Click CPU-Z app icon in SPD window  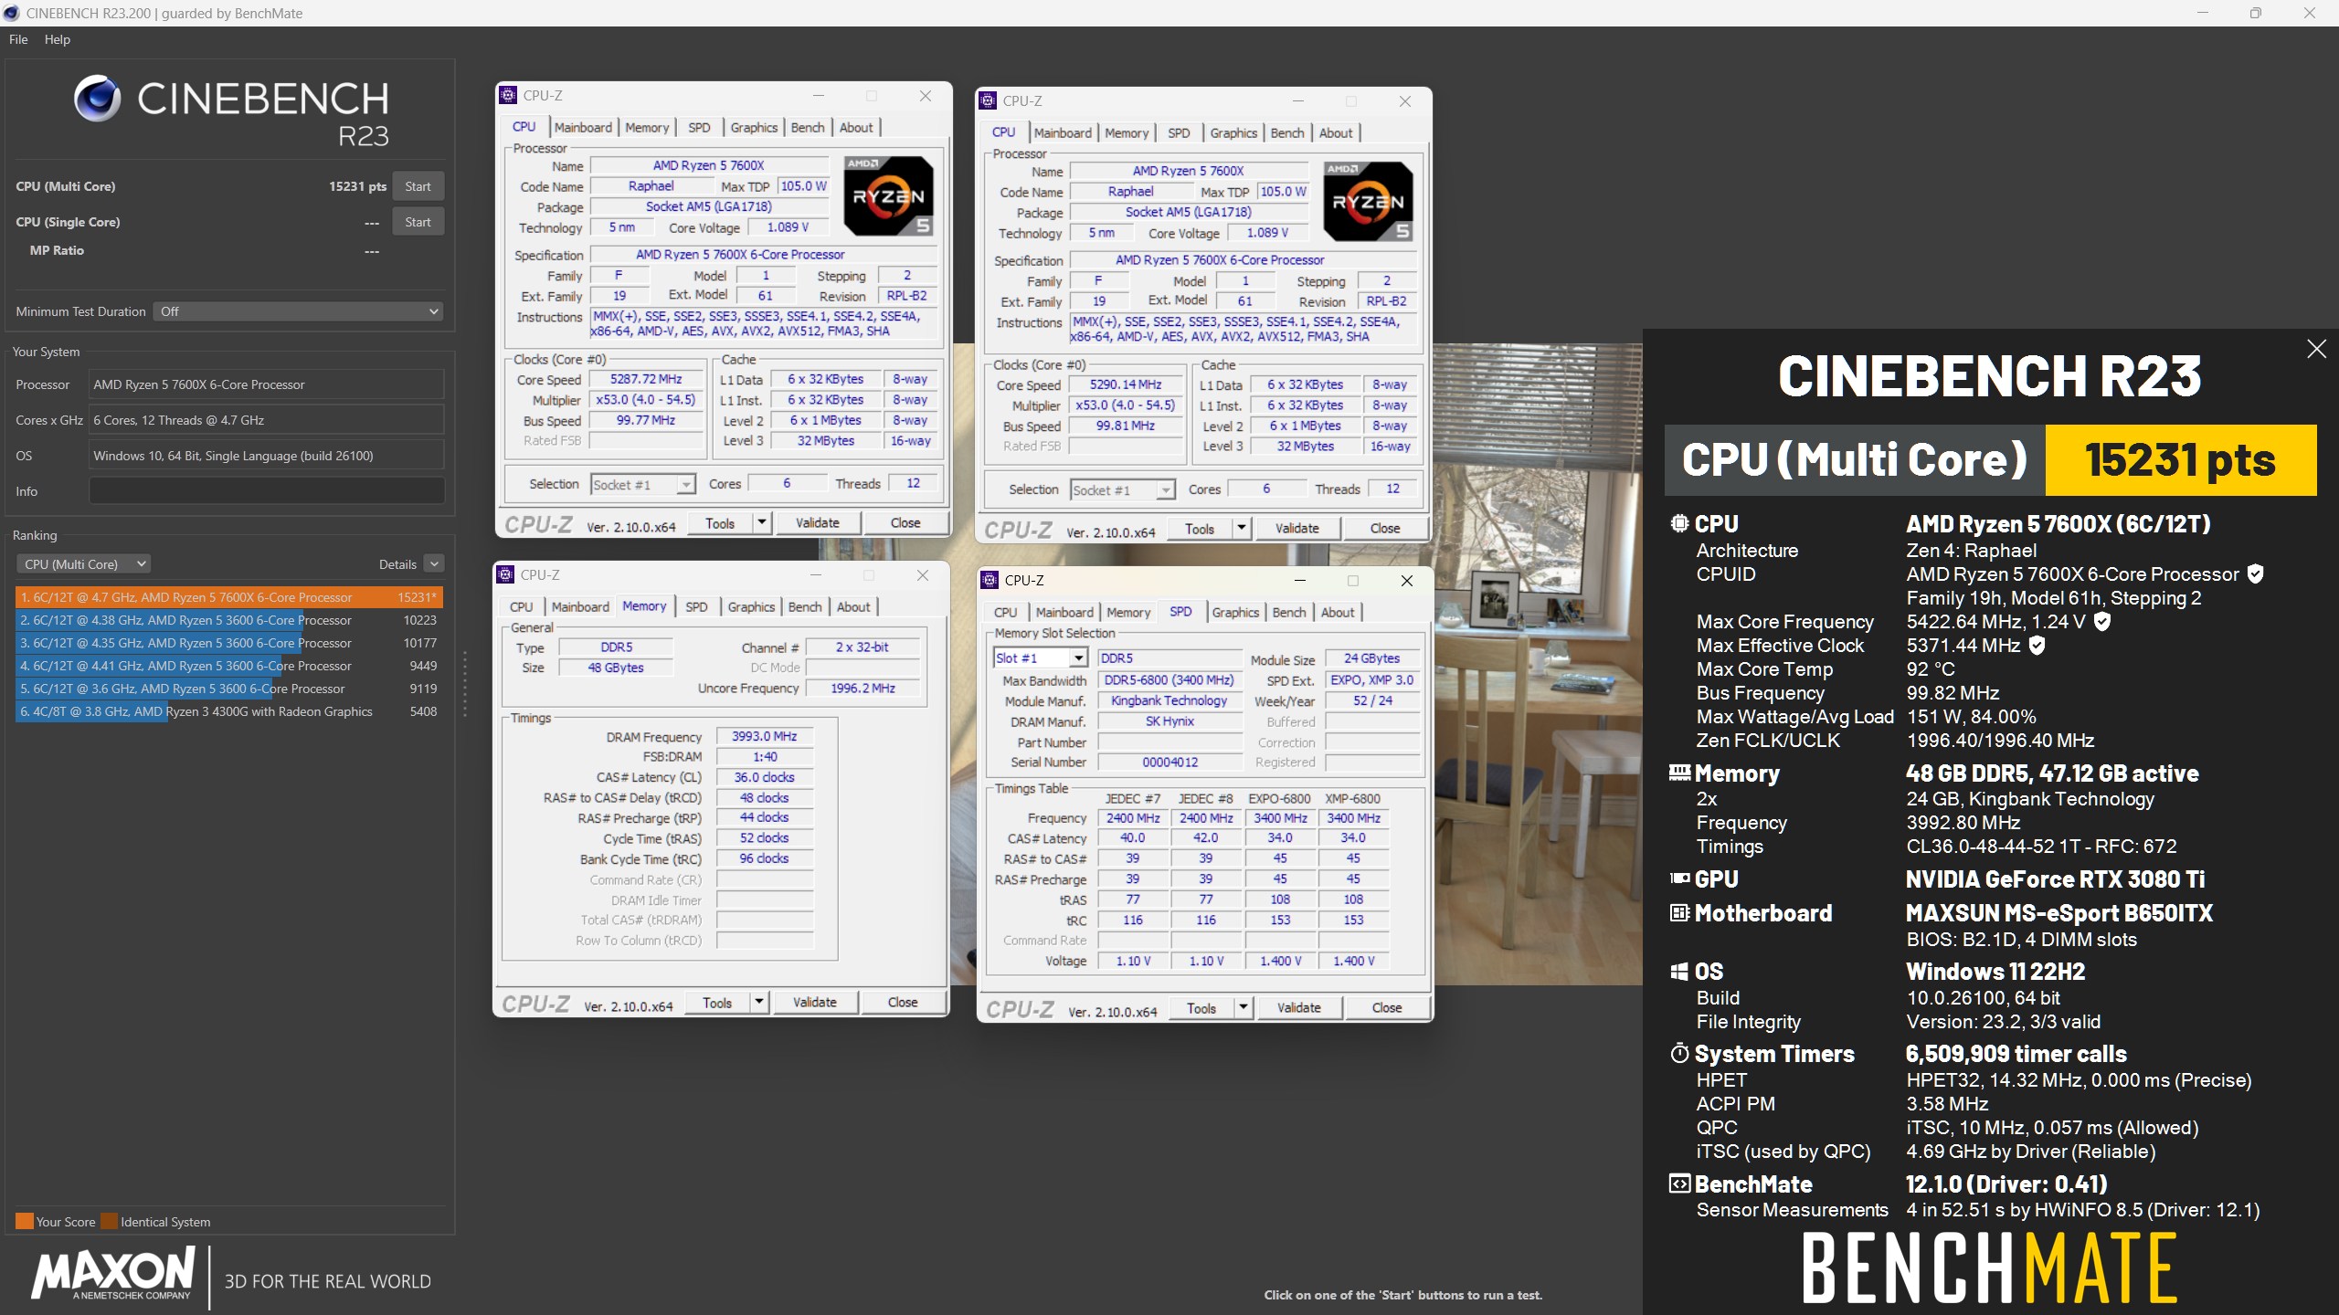(x=990, y=580)
